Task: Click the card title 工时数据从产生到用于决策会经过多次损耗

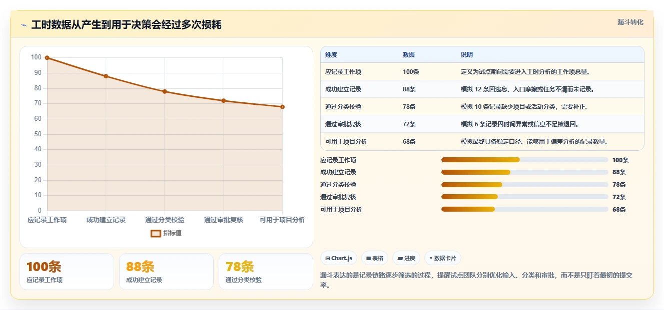Action: coord(126,25)
